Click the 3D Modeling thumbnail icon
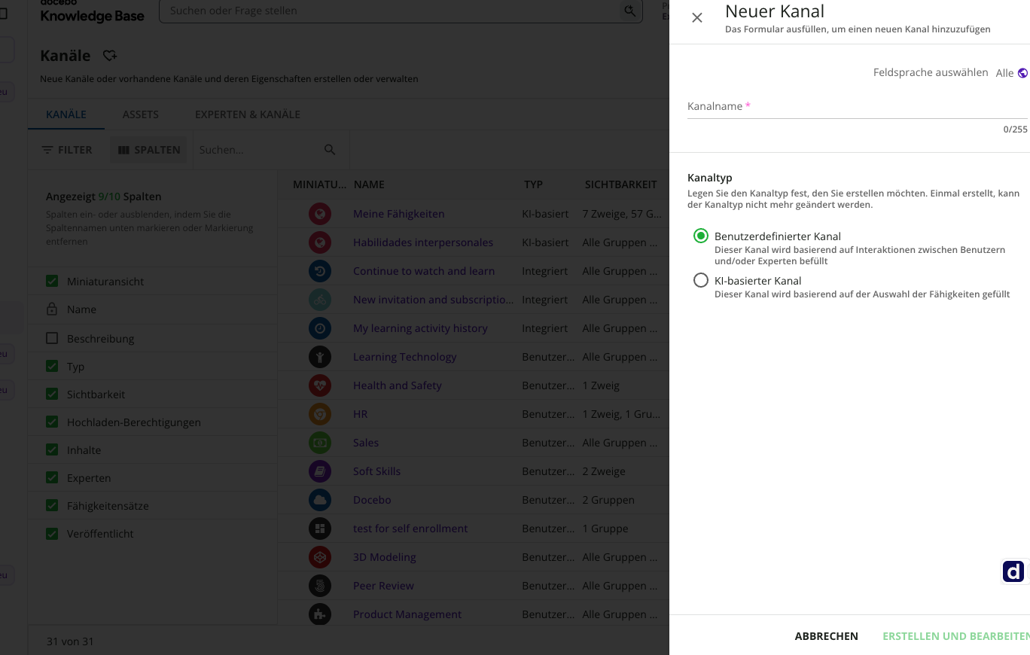The width and height of the screenshot is (1030, 655). pos(320,557)
